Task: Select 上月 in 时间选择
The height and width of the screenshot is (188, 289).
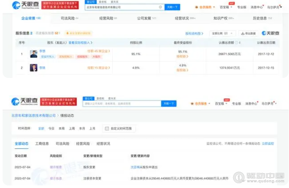Action: (x=92, y=128)
